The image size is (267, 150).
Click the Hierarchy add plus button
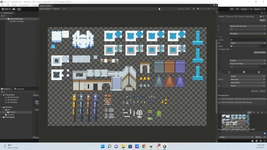[x=2, y=16]
